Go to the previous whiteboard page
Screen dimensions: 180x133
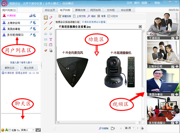pyautogui.click(x=121, y=128)
